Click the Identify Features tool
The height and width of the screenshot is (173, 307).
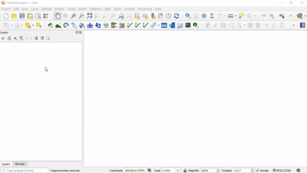click(x=188, y=16)
